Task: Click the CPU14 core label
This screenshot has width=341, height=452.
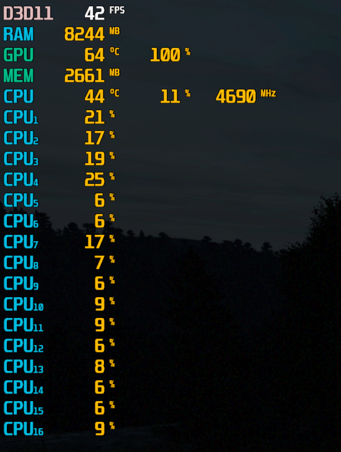Action: [23, 387]
